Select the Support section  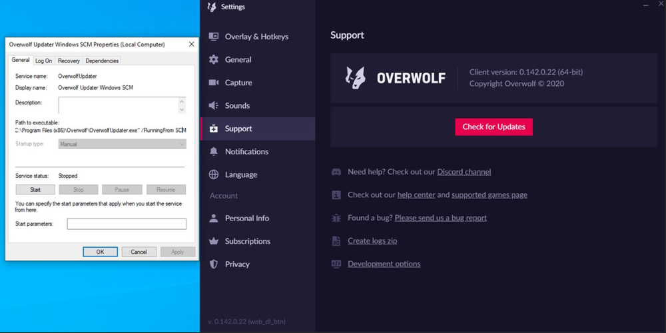(x=257, y=129)
